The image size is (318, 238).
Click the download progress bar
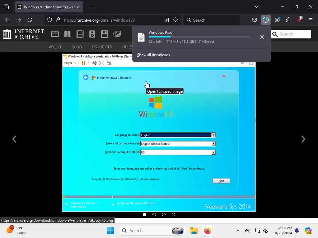199,37
